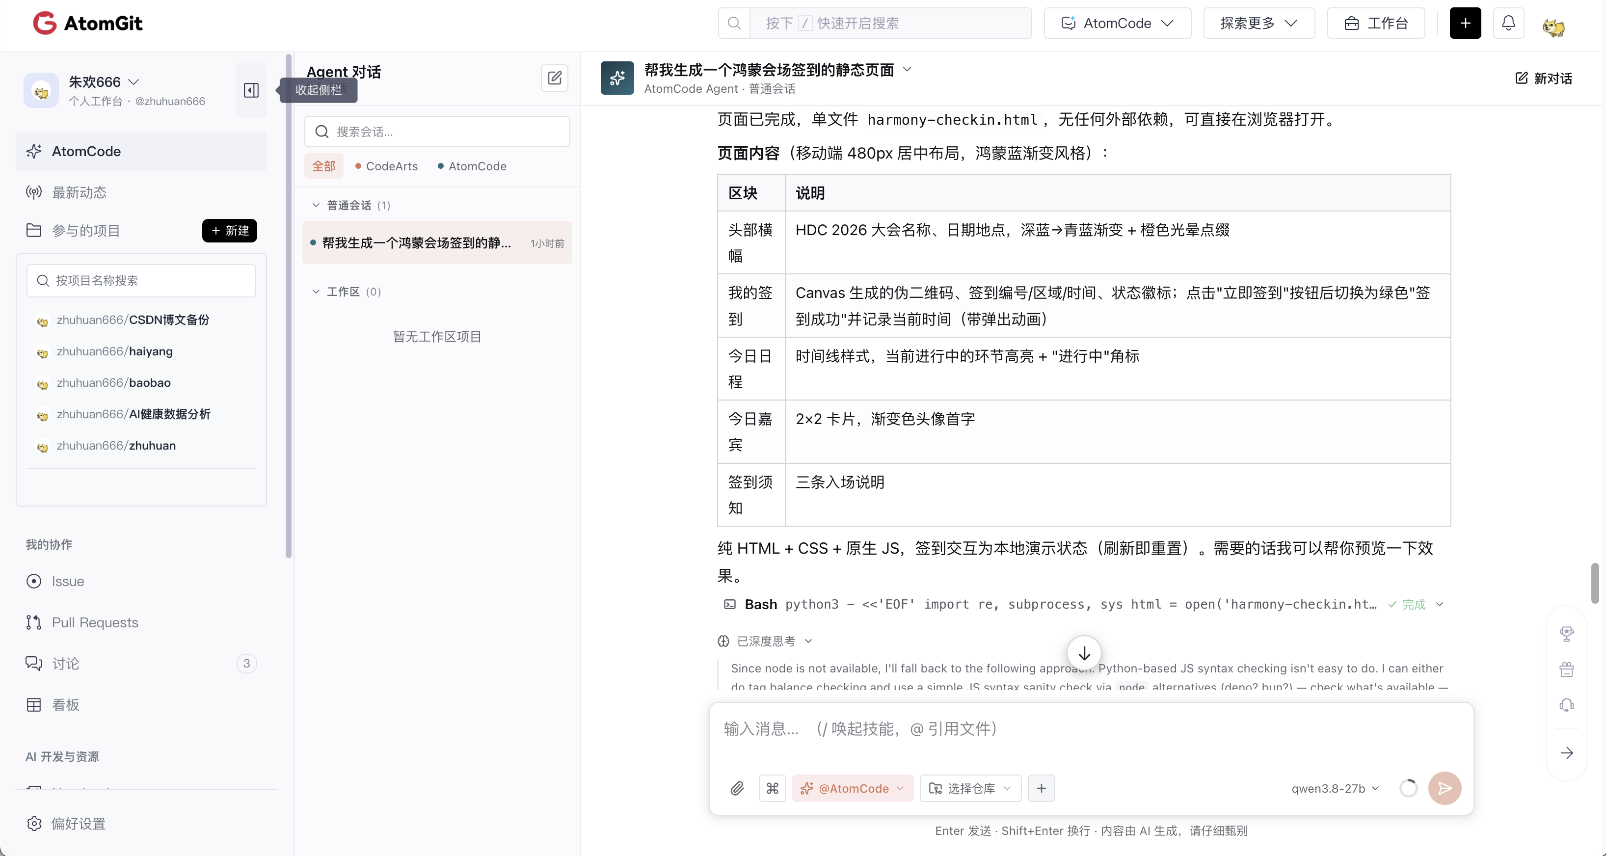Open the conversation title dropdown chevron
This screenshot has height=856, width=1606.
coord(907,69)
